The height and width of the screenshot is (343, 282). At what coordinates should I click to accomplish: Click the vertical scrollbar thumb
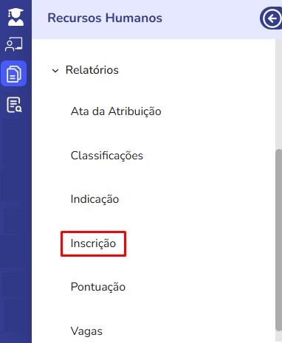[278, 240]
